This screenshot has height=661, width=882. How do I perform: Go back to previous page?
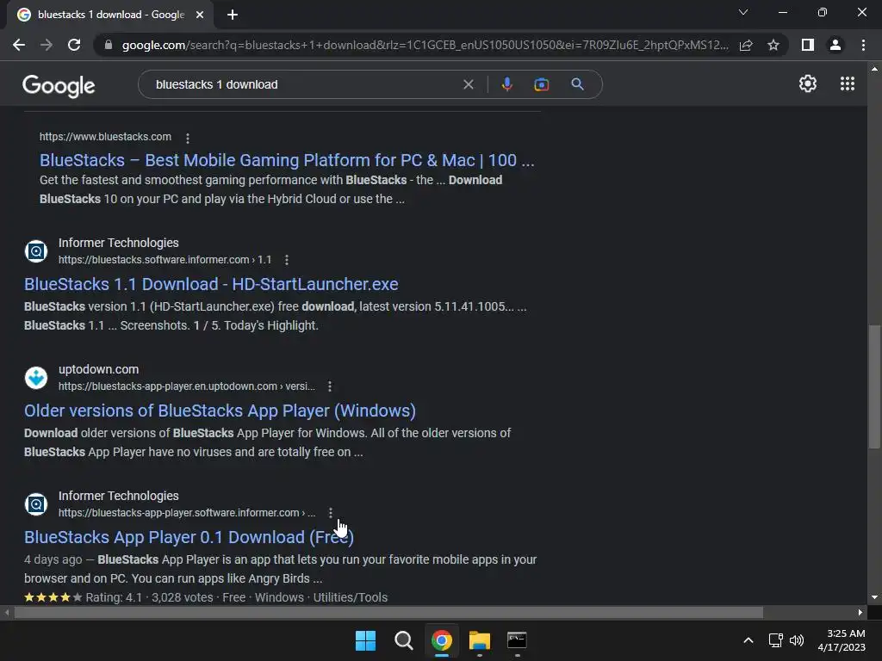pyautogui.click(x=19, y=45)
